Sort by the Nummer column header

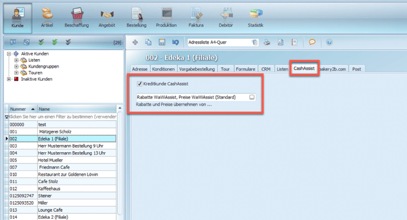point(22,109)
